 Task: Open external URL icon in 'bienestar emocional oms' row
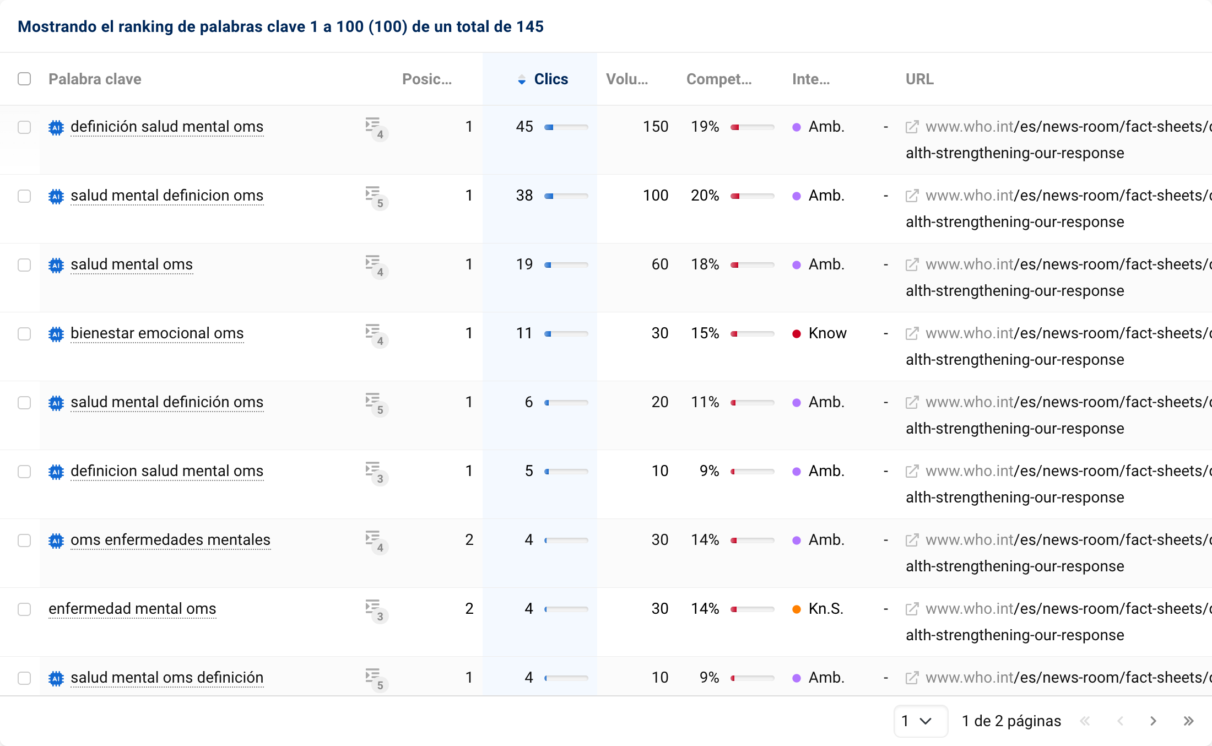[912, 334]
